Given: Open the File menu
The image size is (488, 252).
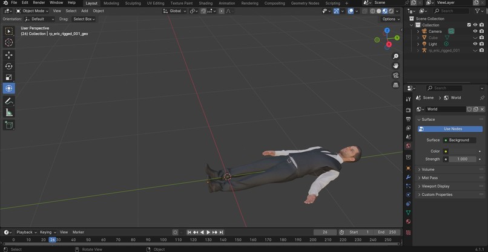Looking at the screenshot, I should [x=14, y=3].
